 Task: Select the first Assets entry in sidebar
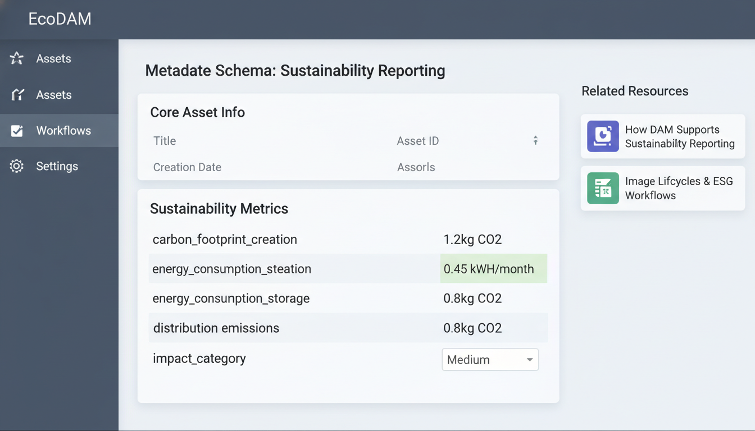point(53,58)
